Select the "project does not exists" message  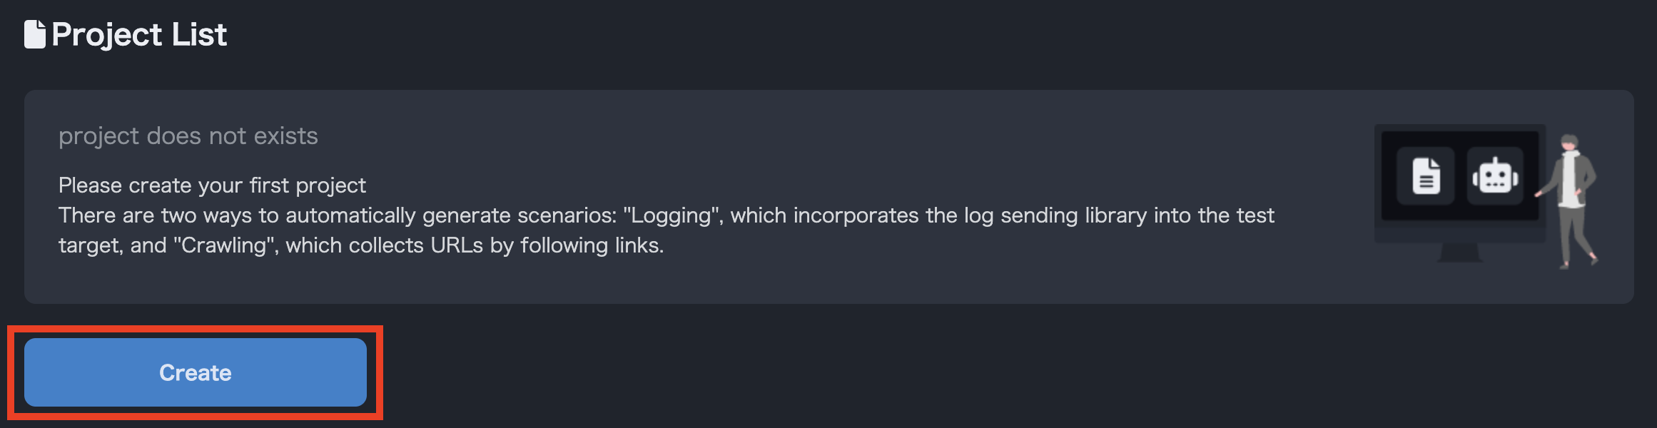pos(188,136)
